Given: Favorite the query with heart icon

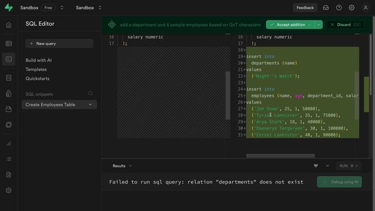Looking at the screenshot, I should (x=316, y=166).
